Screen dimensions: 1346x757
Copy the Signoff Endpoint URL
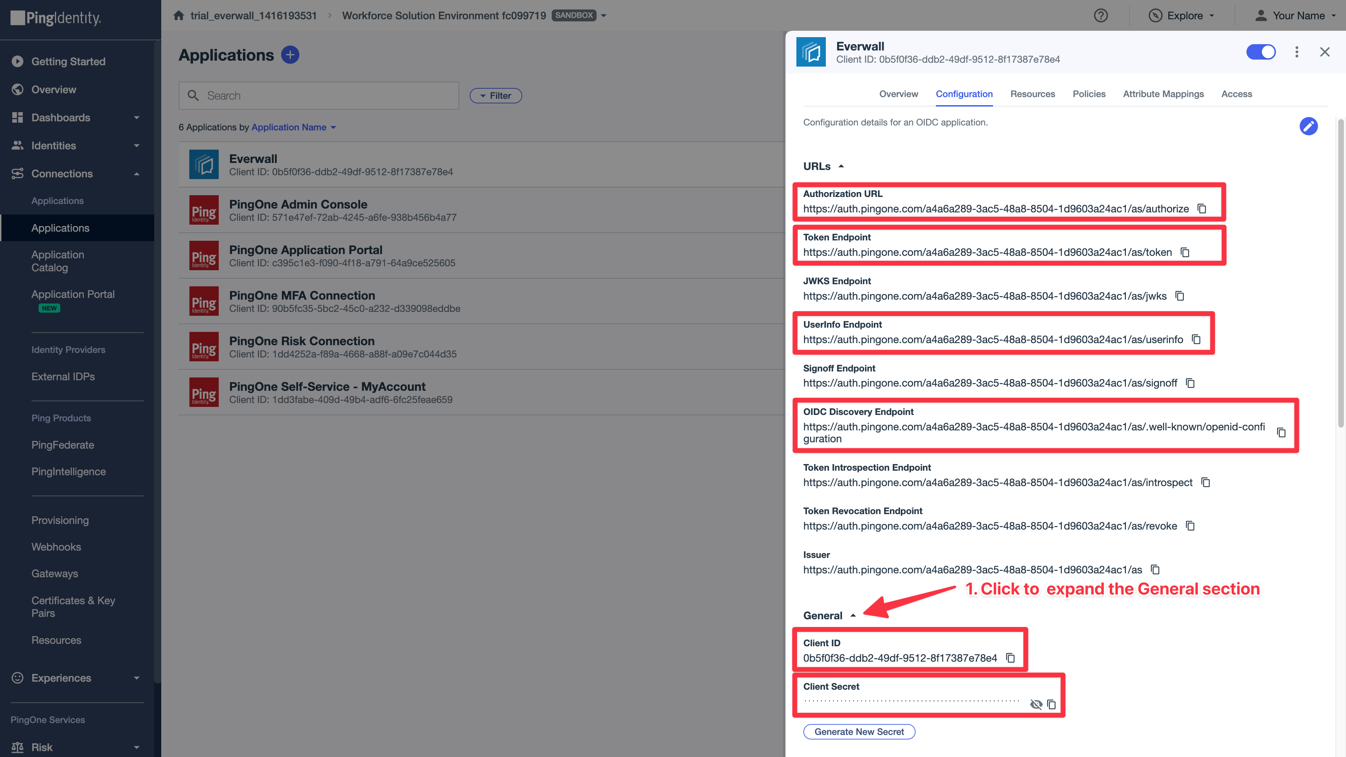1190,383
